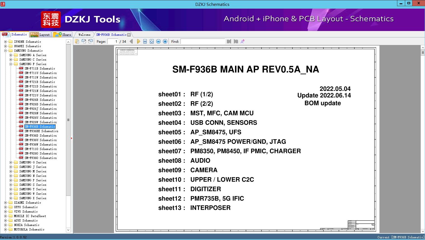Viewport: 425px width, 240px height.
Task: Expand the MOTOROLA Schematic node
Action: [x=5, y=229]
